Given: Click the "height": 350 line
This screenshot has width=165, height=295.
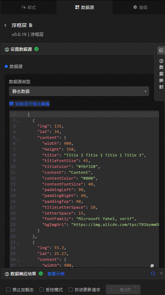Looking at the screenshot, I should 59,149.
